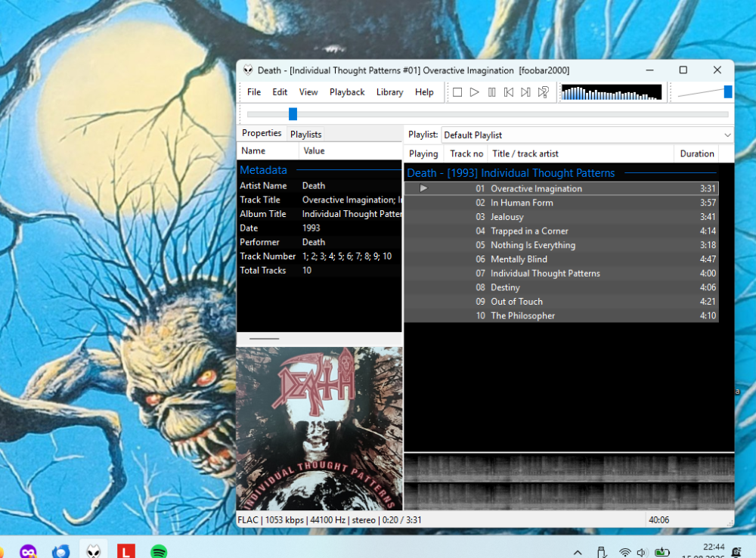Adjust the volume slider handle
The width and height of the screenshot is (756, 558).
[x=728, y=91]
